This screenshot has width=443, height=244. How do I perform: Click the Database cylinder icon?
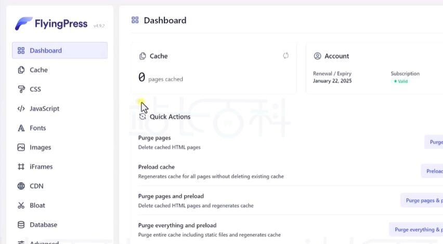point(21,225)
